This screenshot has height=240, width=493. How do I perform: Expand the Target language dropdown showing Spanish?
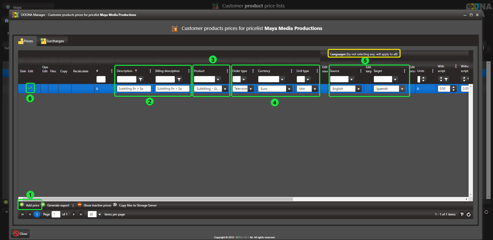tap(402, 89)
